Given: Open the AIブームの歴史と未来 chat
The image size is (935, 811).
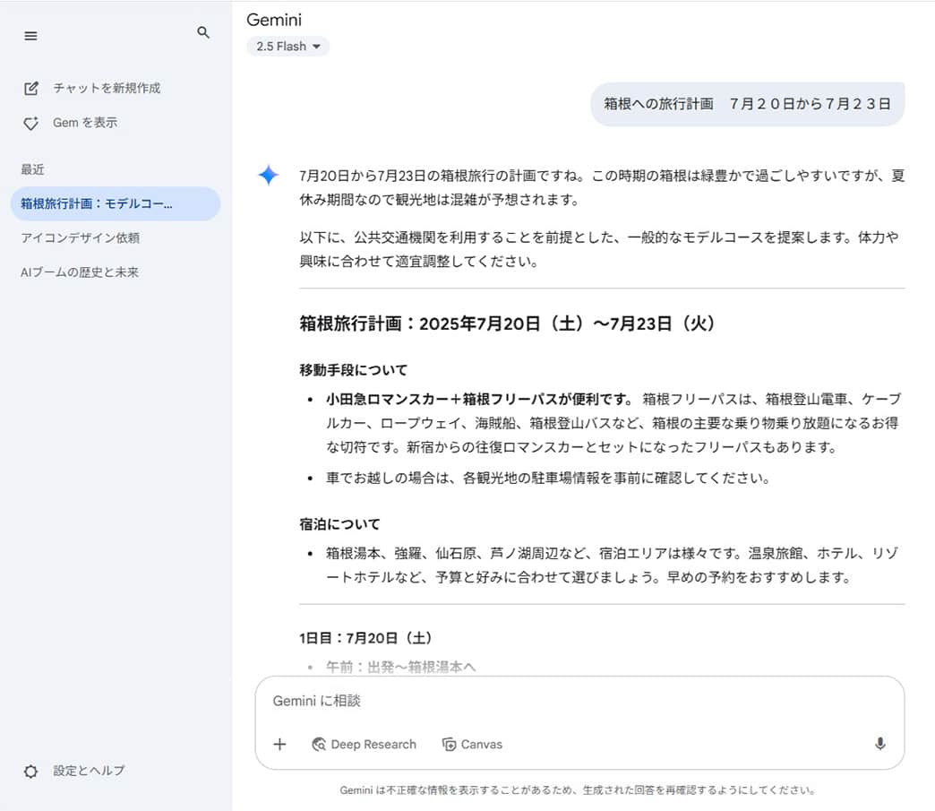Looking at the screenshot, I should click(x=79, y=272).
